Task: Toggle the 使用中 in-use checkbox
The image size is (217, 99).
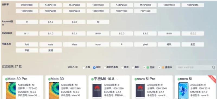Action: [x=159, y=68]
